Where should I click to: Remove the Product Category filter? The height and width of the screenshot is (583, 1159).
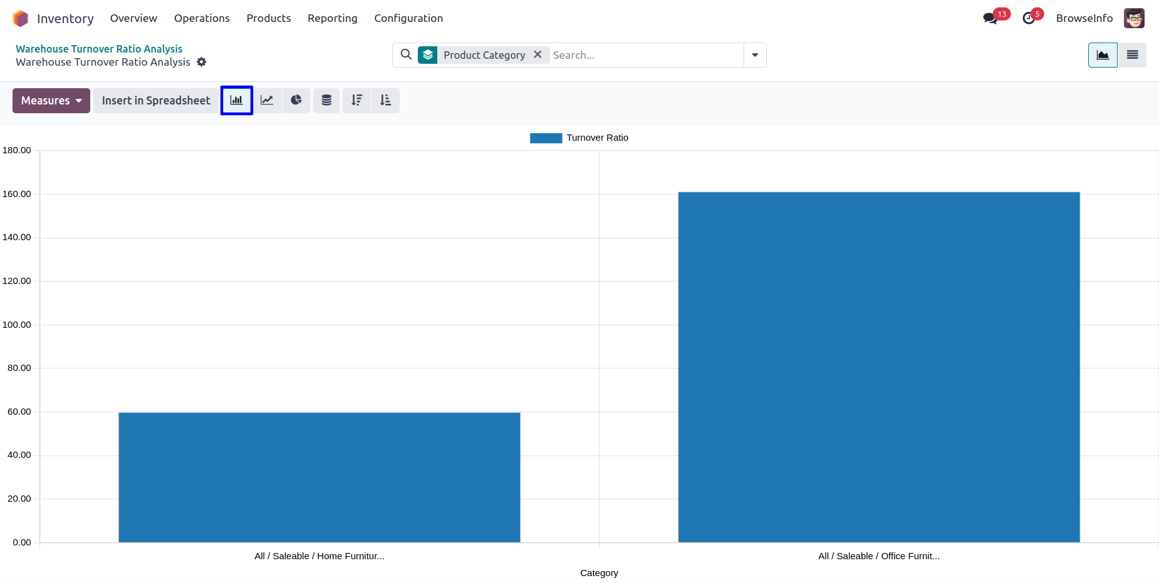pos(538,54)
